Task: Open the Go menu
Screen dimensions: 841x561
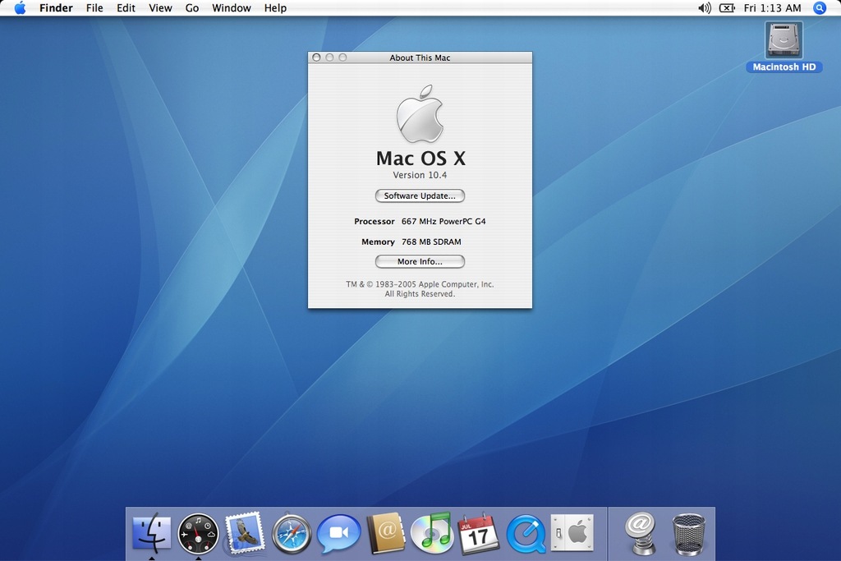Action: [192, 8]
